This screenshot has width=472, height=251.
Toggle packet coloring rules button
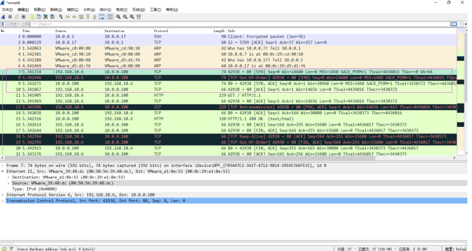coord(110,17)
